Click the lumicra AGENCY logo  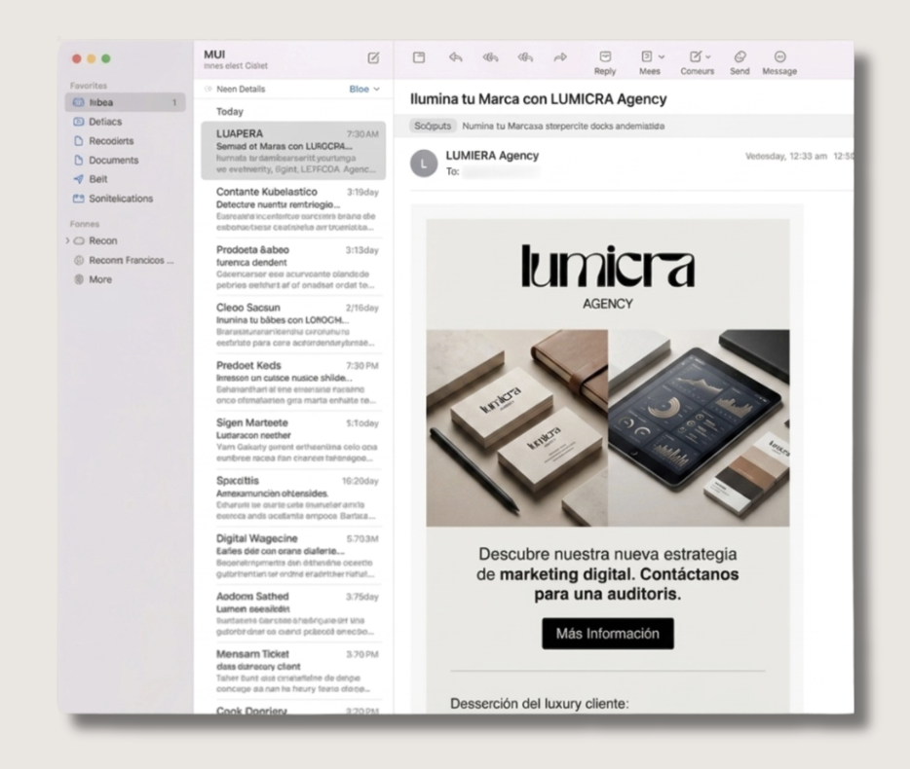608,277
